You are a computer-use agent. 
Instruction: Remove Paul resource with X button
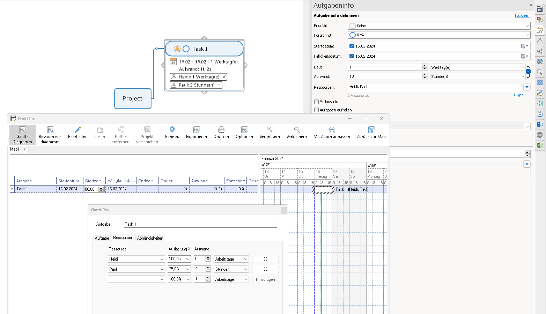coord(265,269)
